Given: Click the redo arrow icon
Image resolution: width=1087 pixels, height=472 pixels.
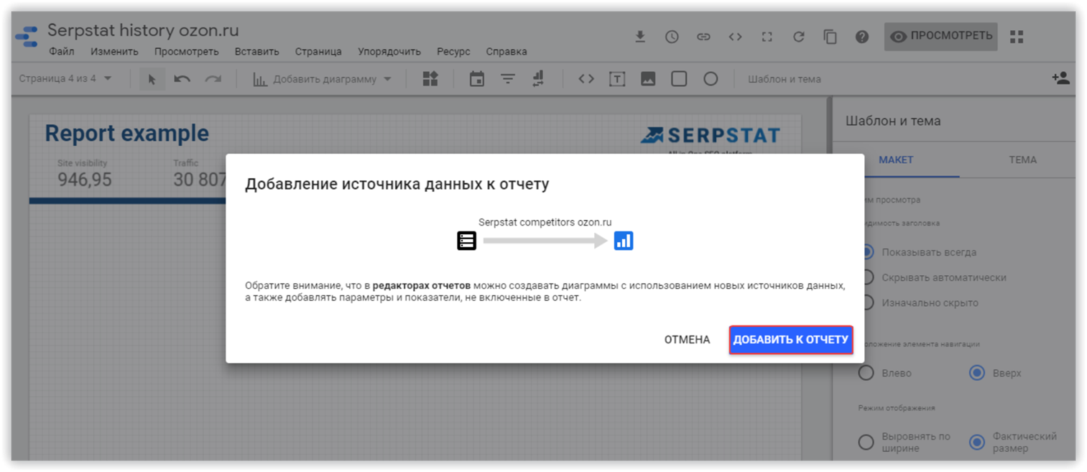Looking at the screenshot, I should [213, 79].
